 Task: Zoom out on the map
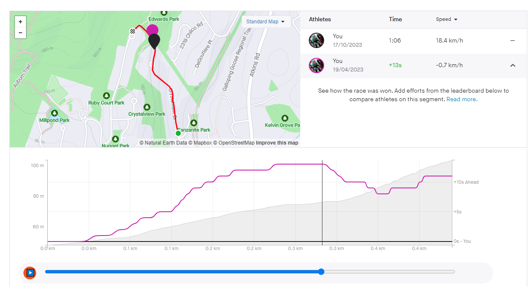(20, 33)
